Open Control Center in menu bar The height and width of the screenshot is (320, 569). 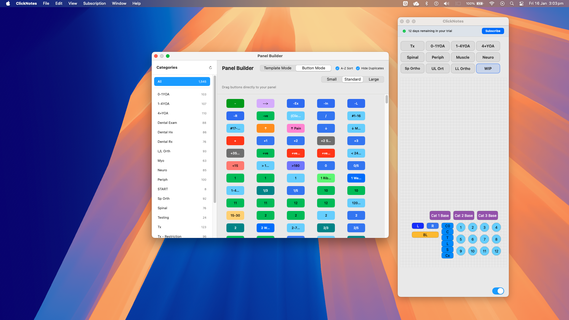coord(521,4)
